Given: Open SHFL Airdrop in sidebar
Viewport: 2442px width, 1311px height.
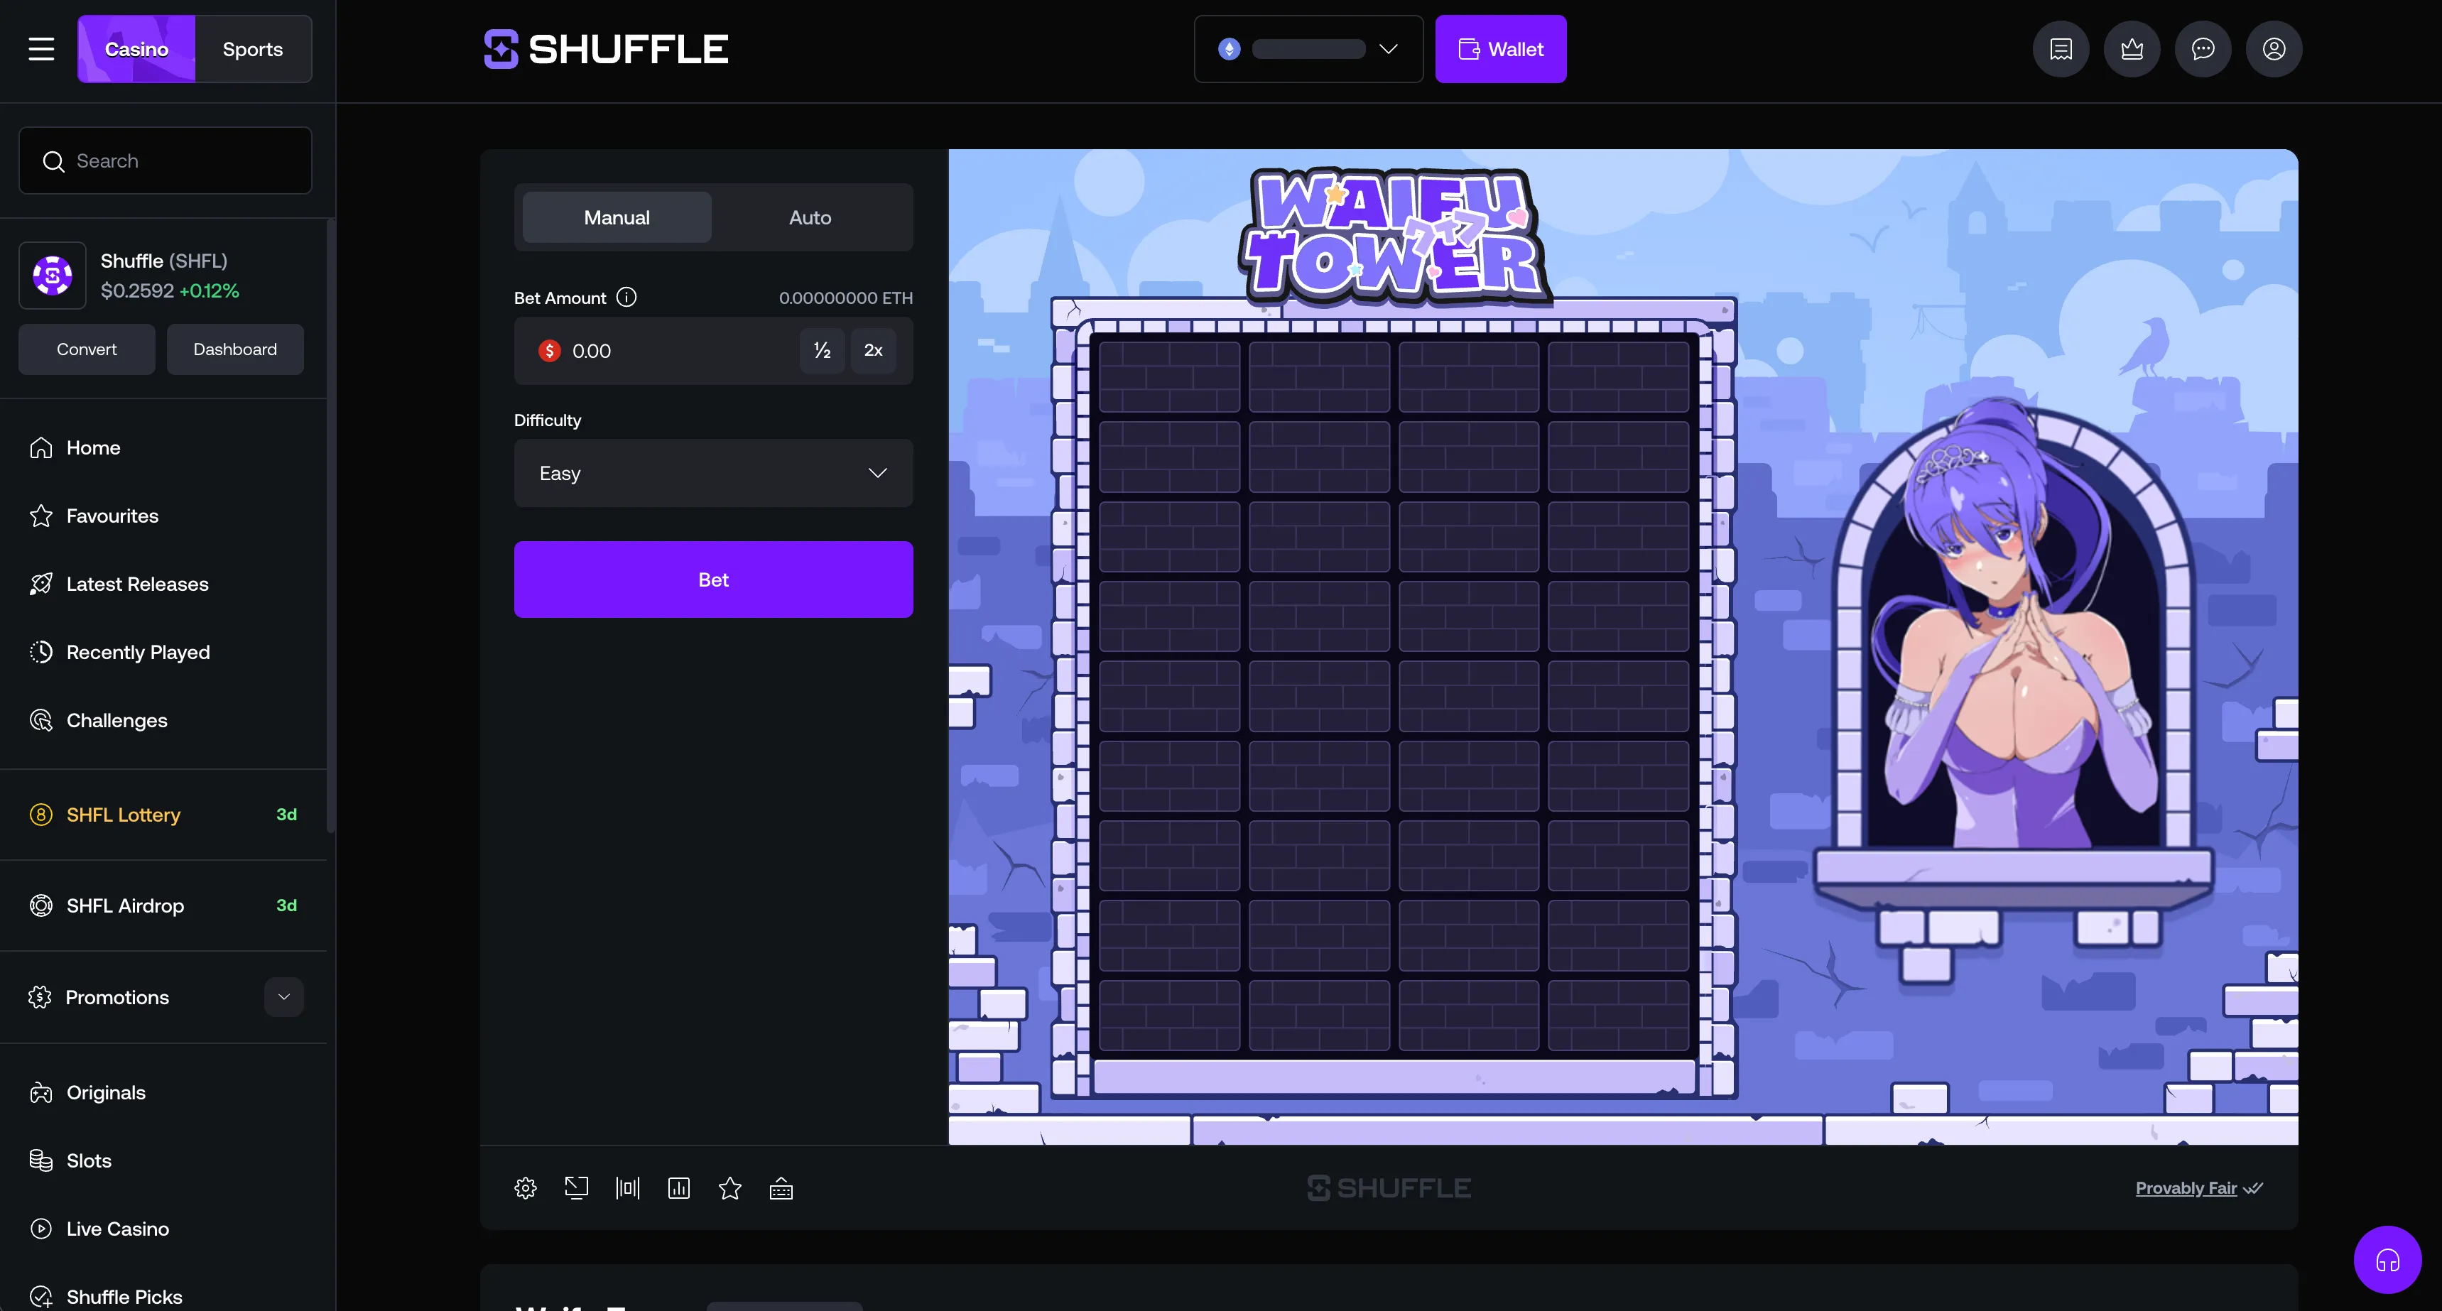Looking at the screenshot, I should (x=163, y=905).
